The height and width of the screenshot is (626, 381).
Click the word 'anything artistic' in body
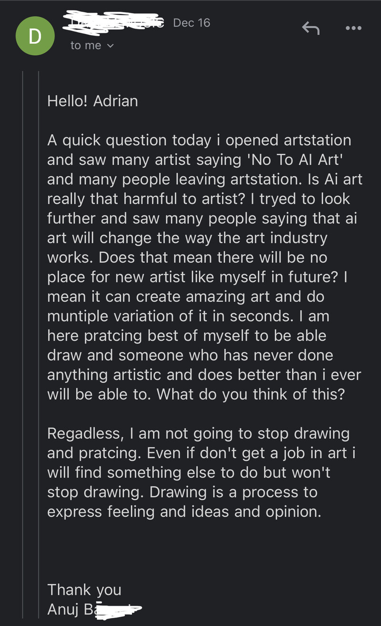[x=112, y=375]
